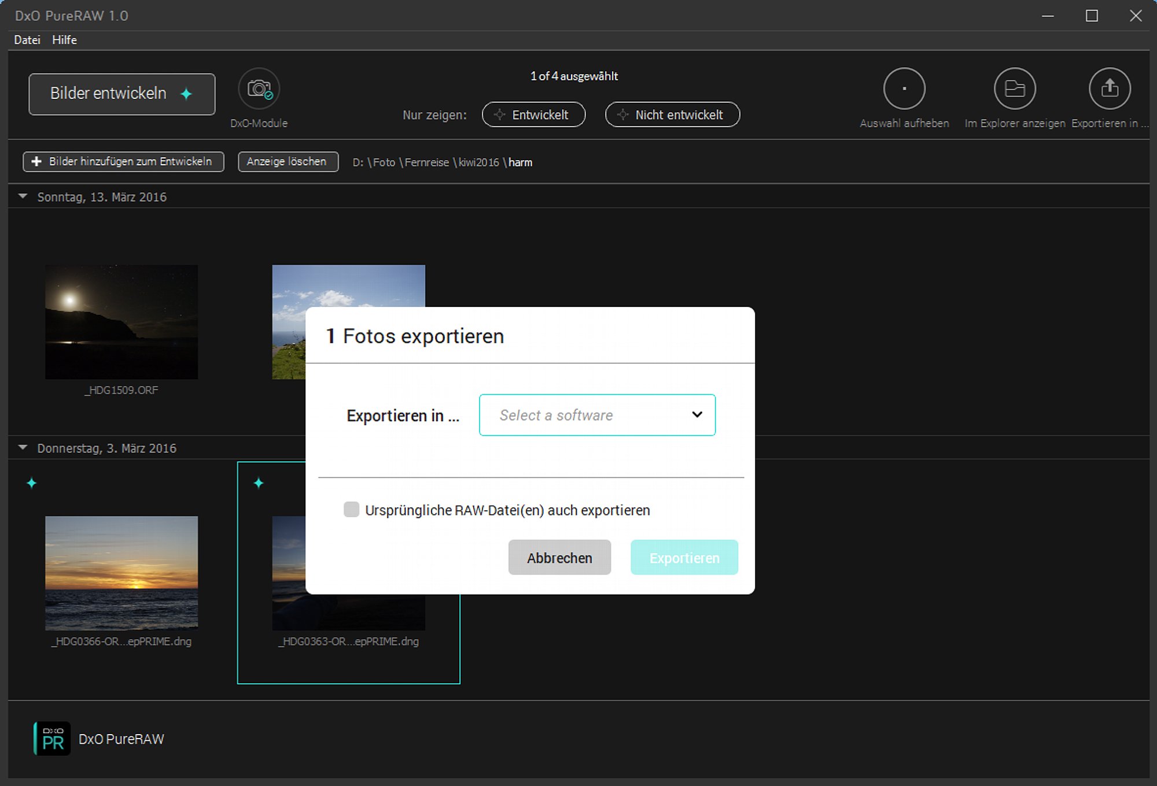Select the _HDG1509.ORF thumbnail
1157x786 pixels.
click(x=121, y=322)
